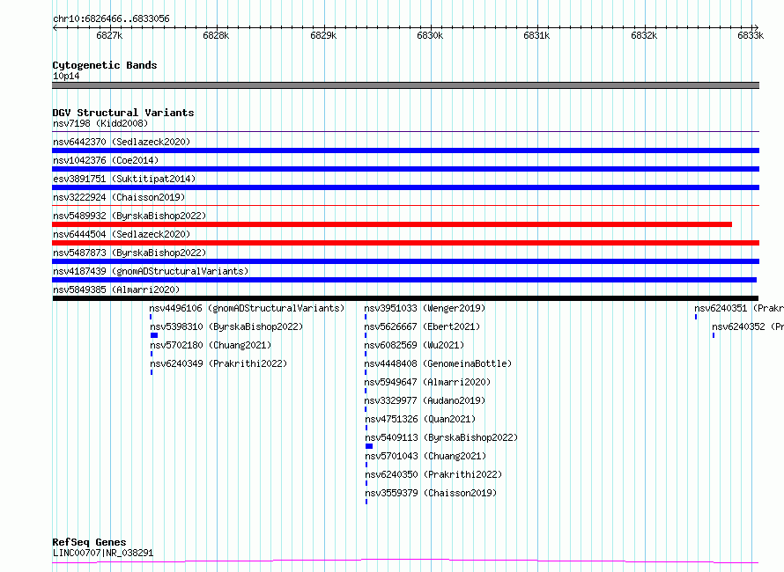The image size is (784, 572).
Task: Click nsv6082569 (Wu2021) label
Action: pyautogui.click(x=414, y=345)
